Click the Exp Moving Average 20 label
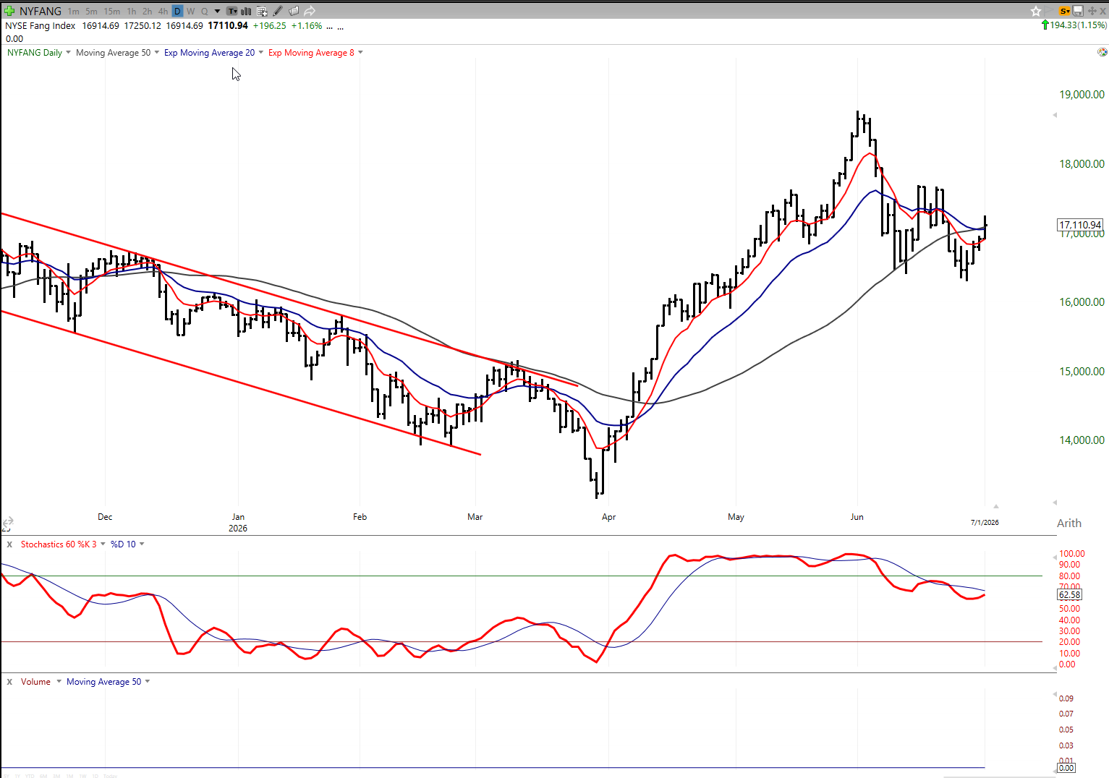The height and width of the screenshot is (778, 1109). pos(210,53)
